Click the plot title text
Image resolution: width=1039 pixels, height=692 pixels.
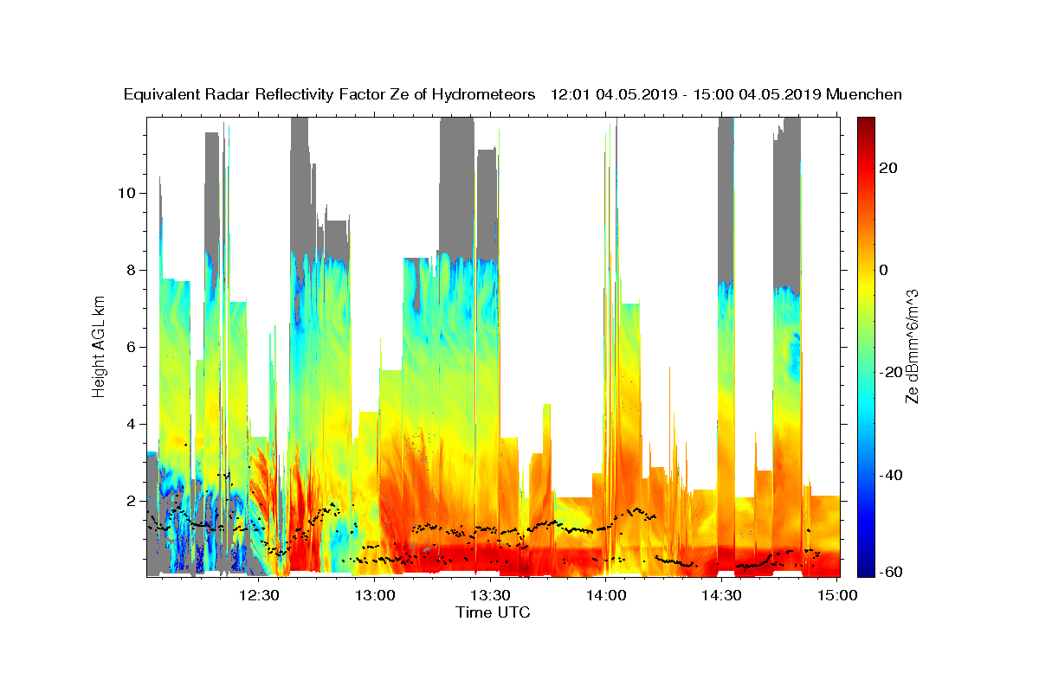tap(513, 94)
